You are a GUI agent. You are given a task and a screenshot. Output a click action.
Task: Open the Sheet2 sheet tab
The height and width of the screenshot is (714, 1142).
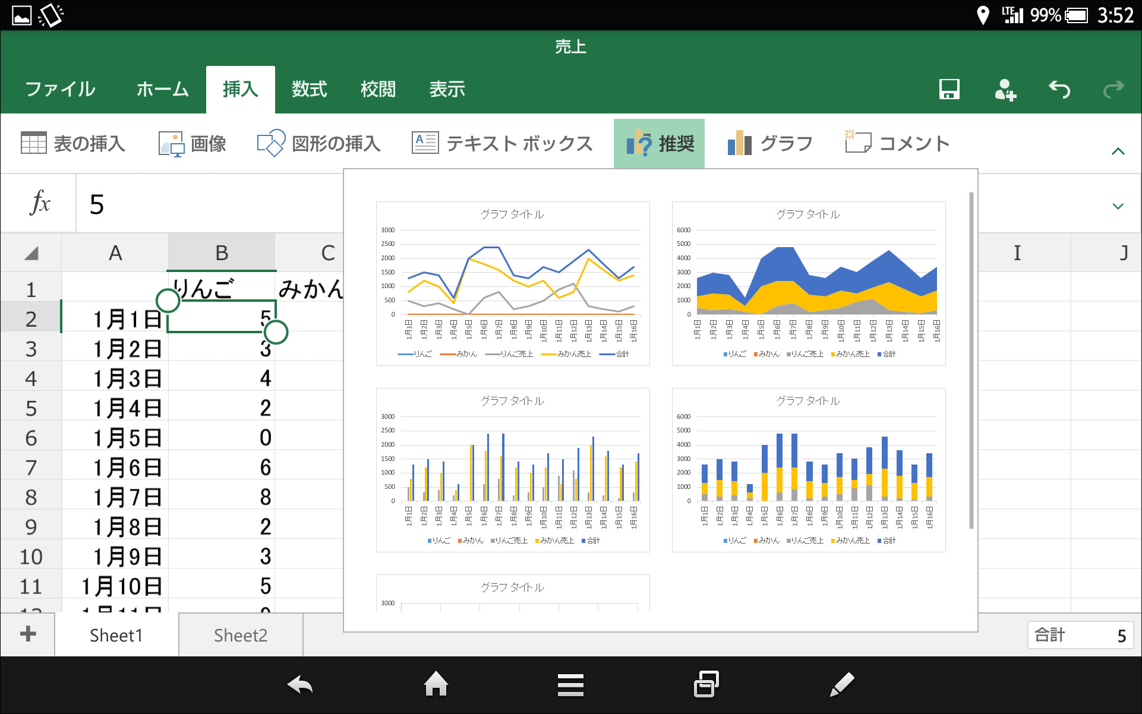(x=241, y=635)
